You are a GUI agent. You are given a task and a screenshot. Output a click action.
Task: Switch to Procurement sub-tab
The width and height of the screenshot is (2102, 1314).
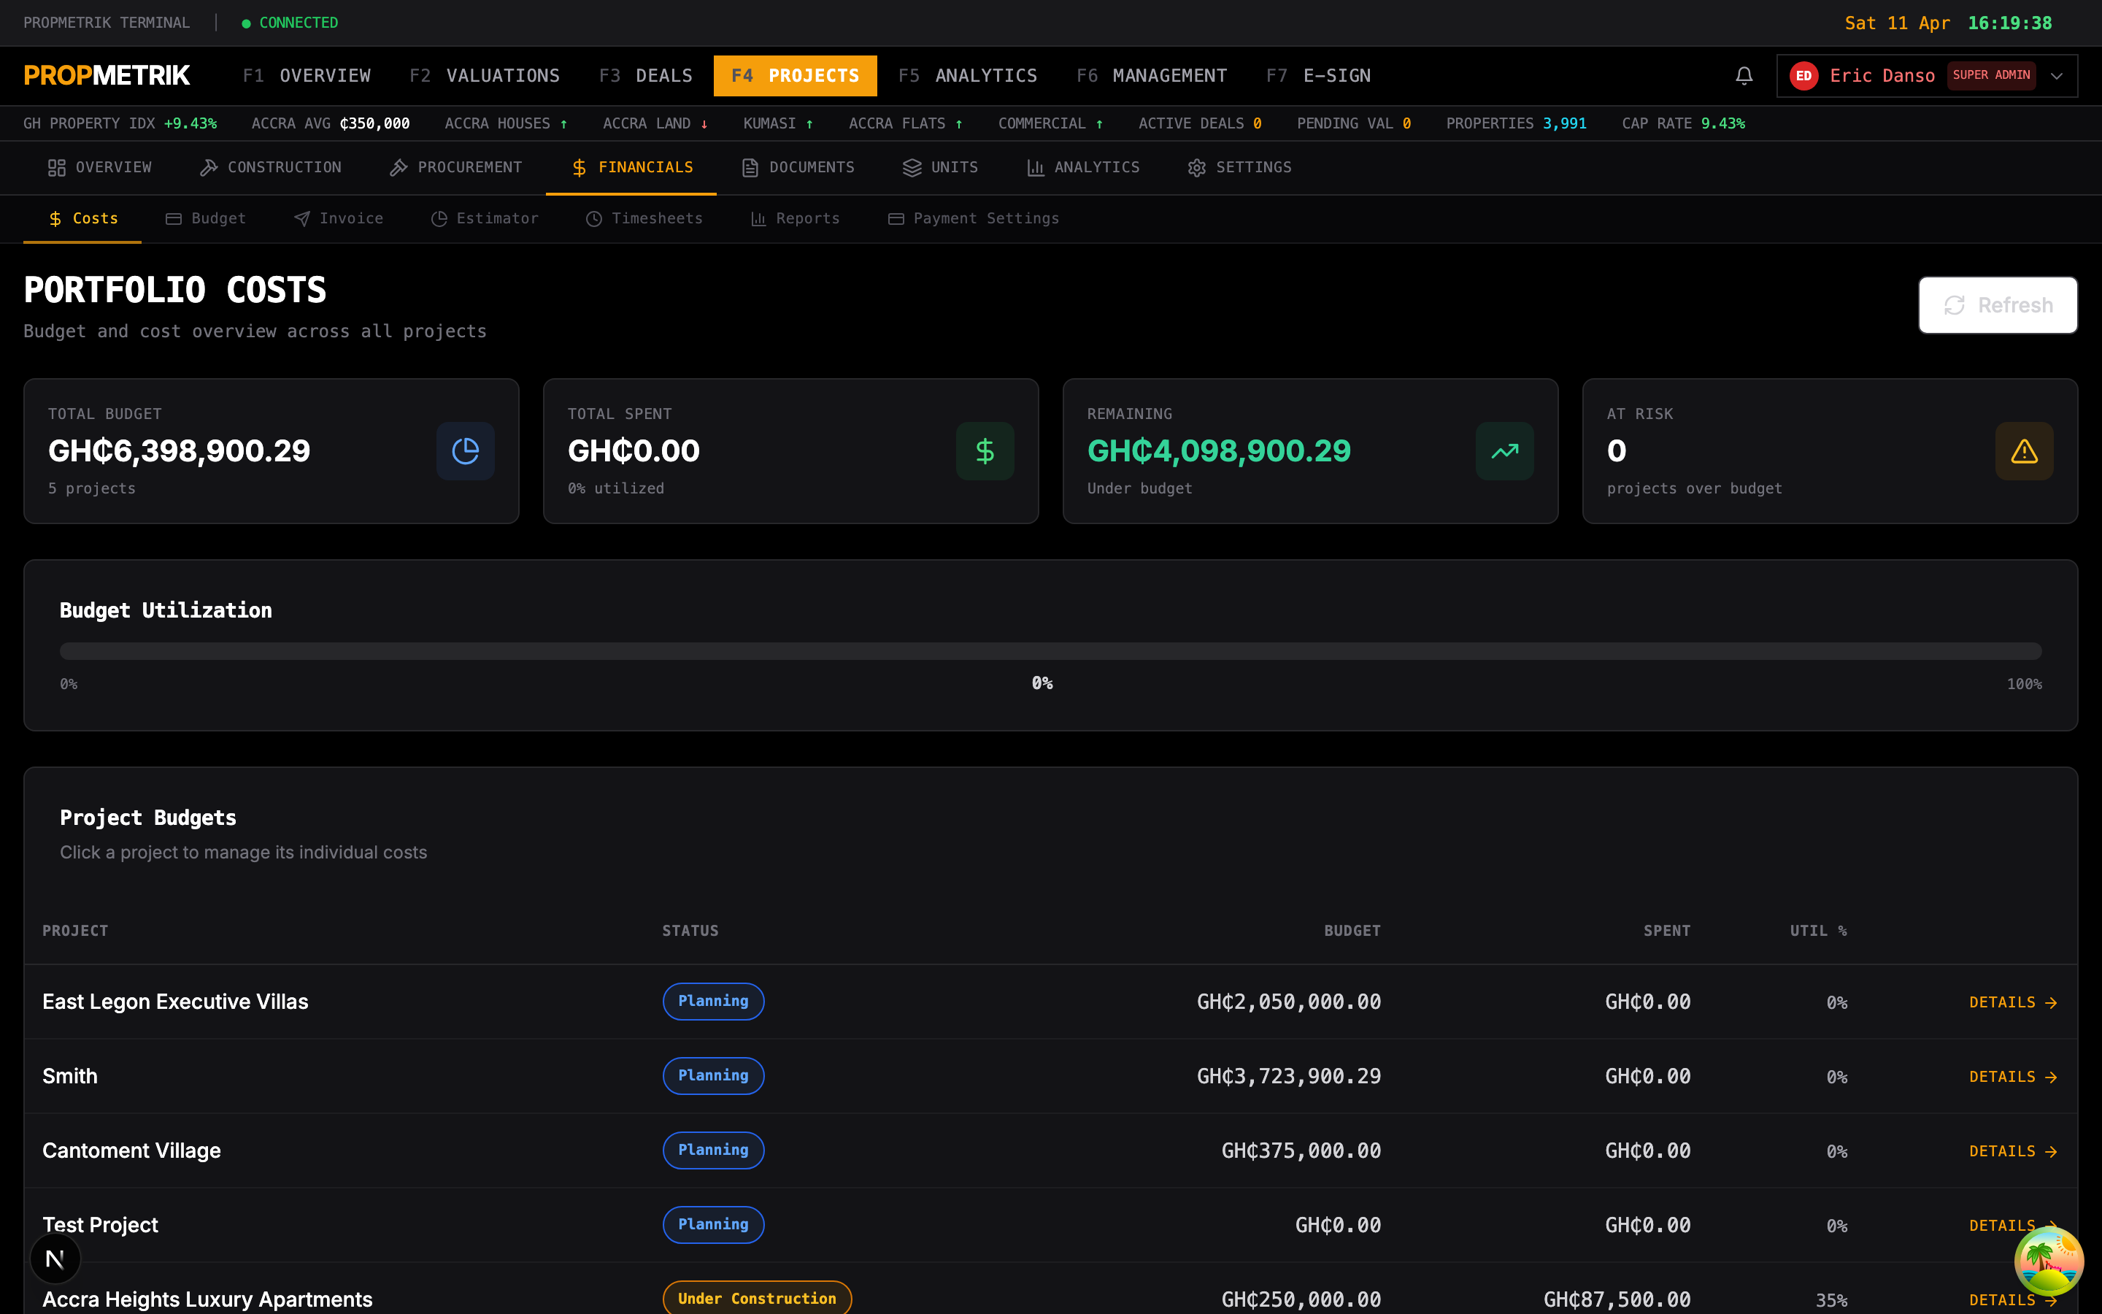[455, 167]
